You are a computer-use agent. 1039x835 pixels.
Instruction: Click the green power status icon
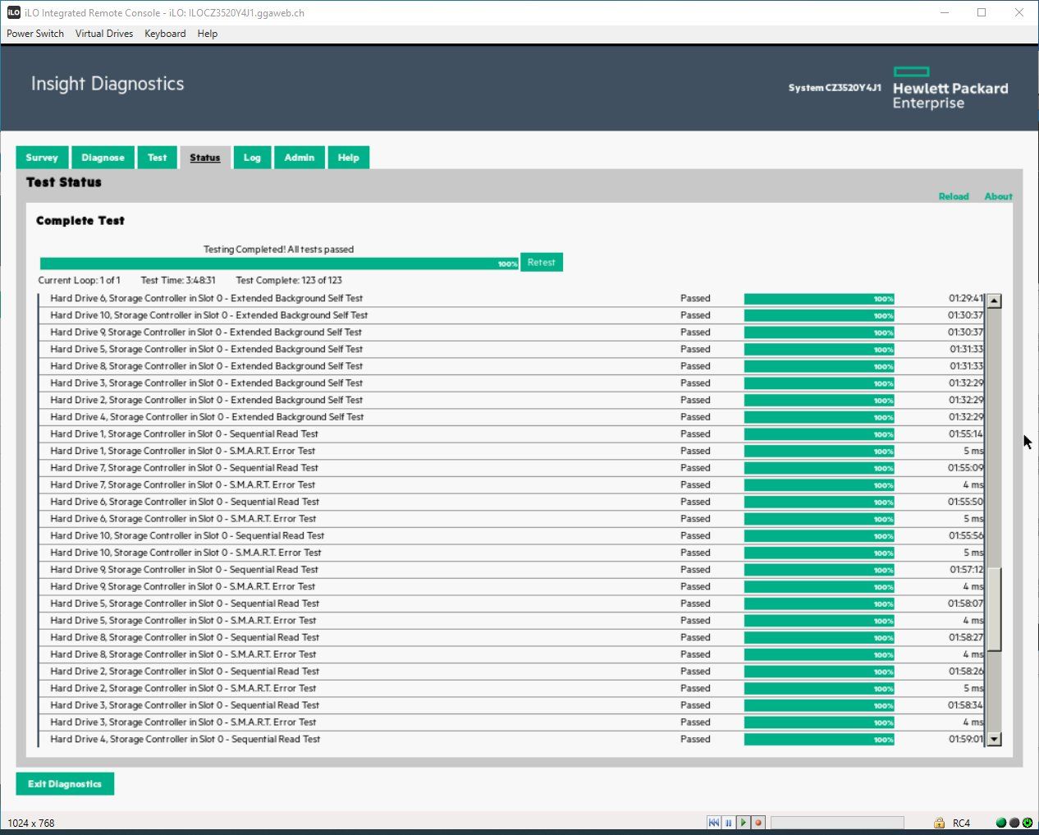1028,823
